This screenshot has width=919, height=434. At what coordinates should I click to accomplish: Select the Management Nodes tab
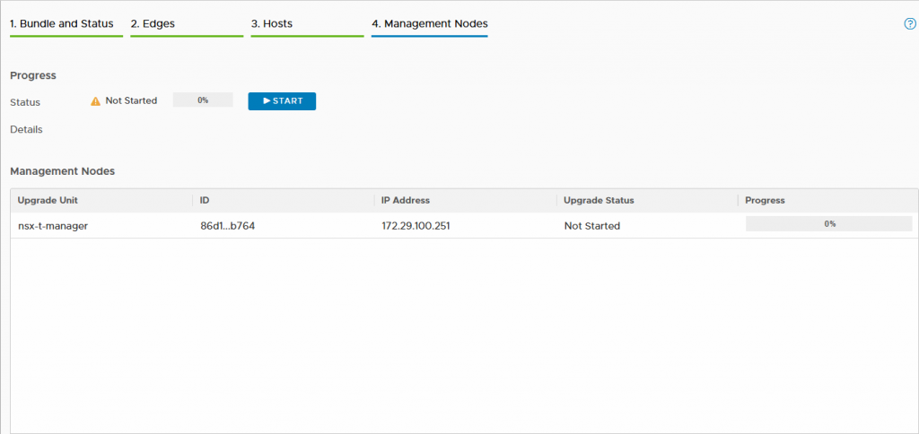429,23
